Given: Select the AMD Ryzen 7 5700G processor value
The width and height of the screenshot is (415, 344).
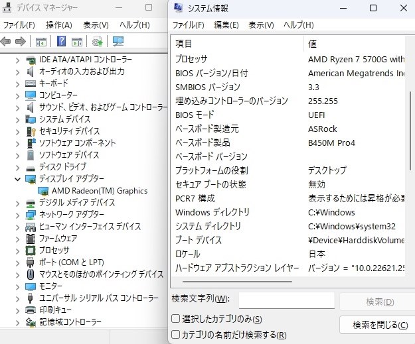Looking at the screenshot, I should pos(357,60).
